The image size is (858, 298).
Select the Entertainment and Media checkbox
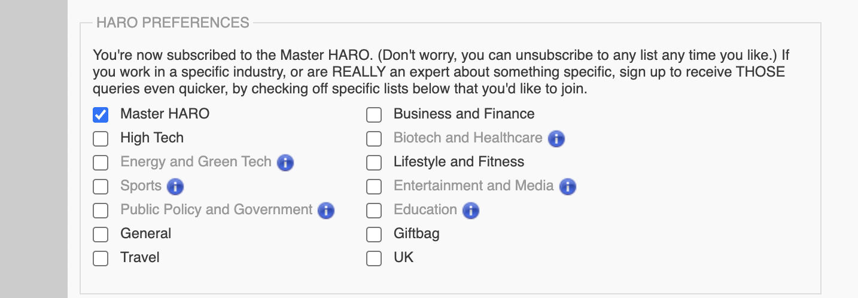pos(374,187)
